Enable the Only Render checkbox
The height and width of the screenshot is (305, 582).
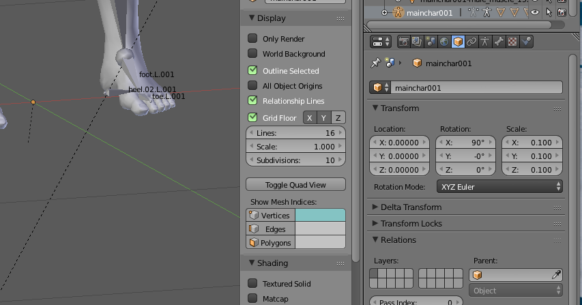coord(252,38)
